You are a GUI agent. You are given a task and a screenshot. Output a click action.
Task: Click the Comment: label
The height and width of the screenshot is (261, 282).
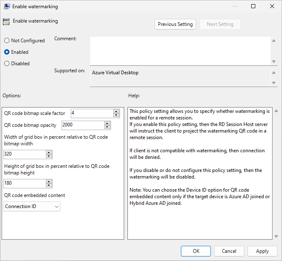tap(65, 39)
